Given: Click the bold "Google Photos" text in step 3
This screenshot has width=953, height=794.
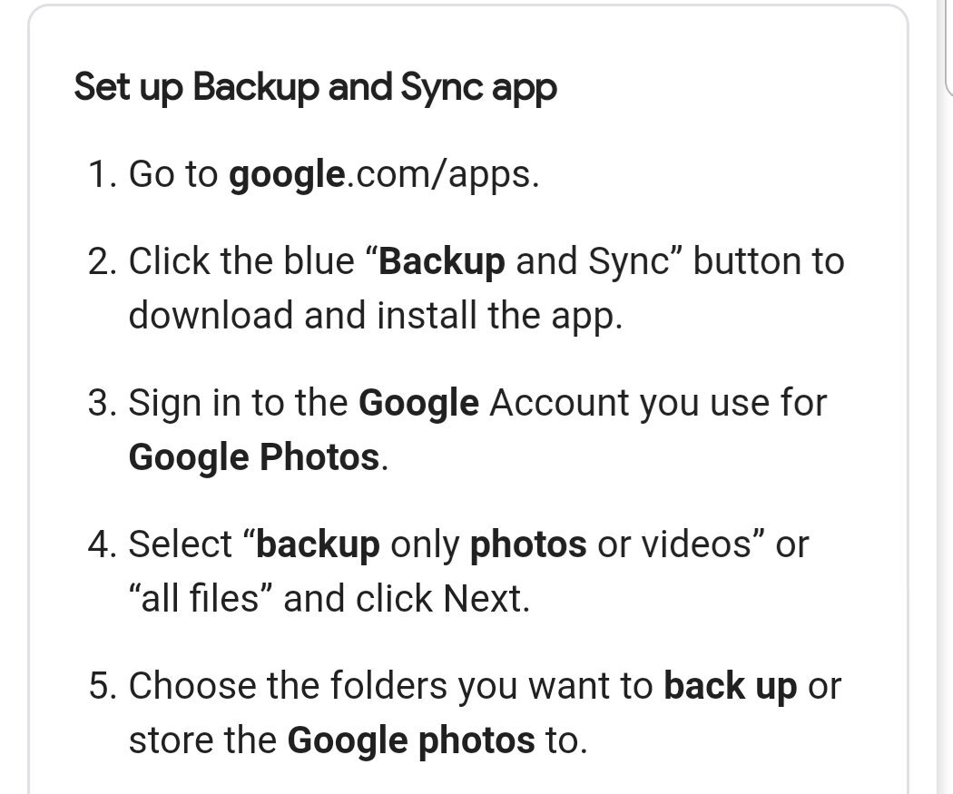Looking at the screenshot, I should click(x=254, y=457).
